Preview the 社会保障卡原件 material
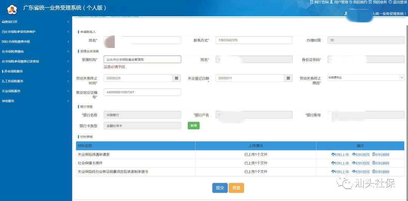Screen dimensions: 408x201 pyautogui.click(x=360, y=163)
